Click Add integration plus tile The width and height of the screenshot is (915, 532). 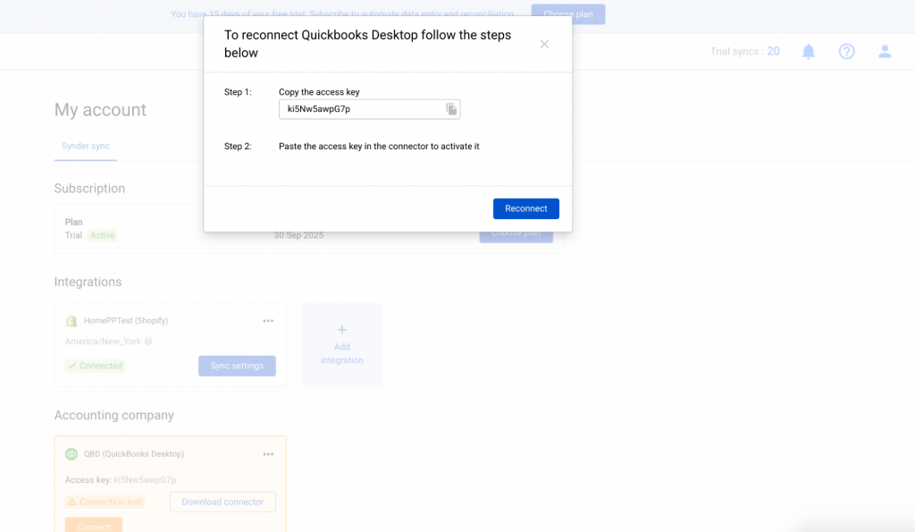[341, 344]
